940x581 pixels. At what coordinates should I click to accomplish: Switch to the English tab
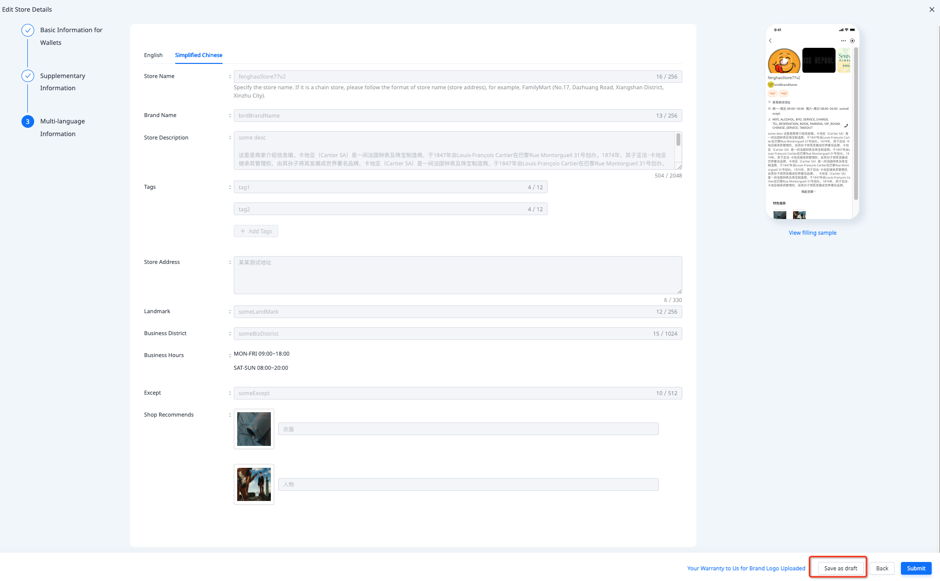[x=153, y=55]
